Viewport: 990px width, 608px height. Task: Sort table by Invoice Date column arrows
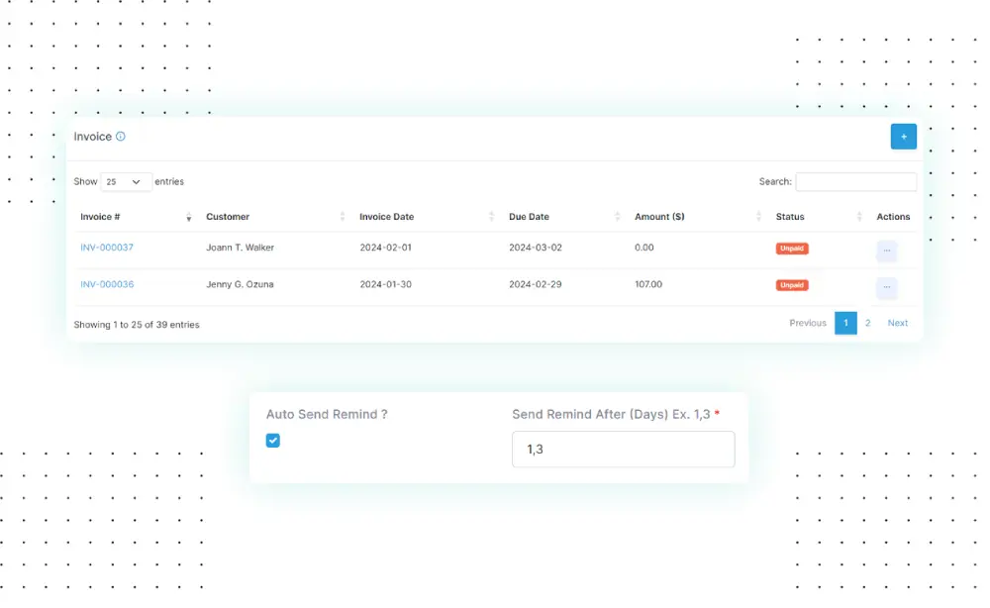click(x=491, y=217)
